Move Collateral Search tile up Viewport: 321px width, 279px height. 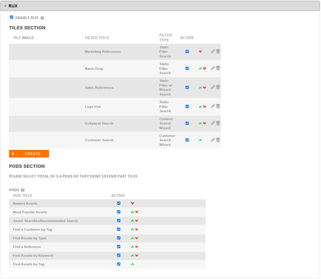click(x=201, y=123)
